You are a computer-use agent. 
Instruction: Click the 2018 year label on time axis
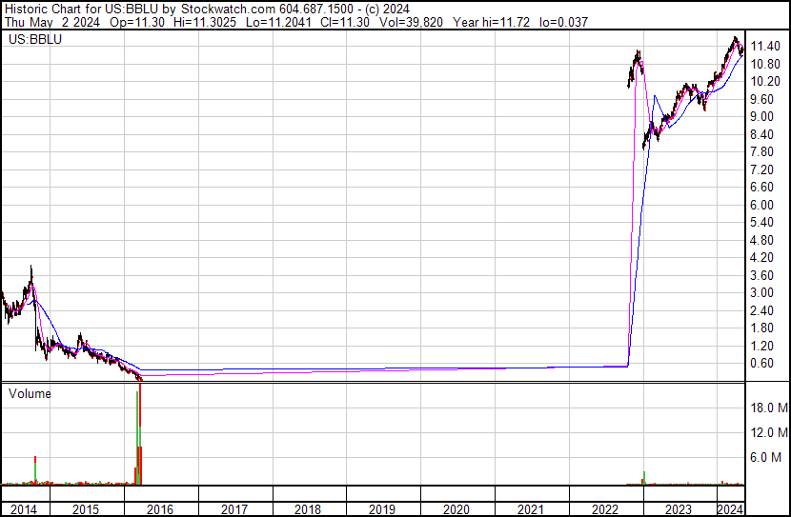tap(308, 509)
